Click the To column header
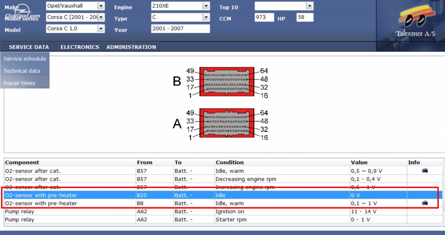 (x=178, y=163)
